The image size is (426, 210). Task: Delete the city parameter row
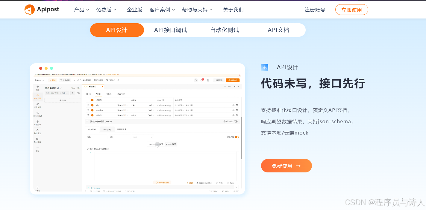[237, 105]
